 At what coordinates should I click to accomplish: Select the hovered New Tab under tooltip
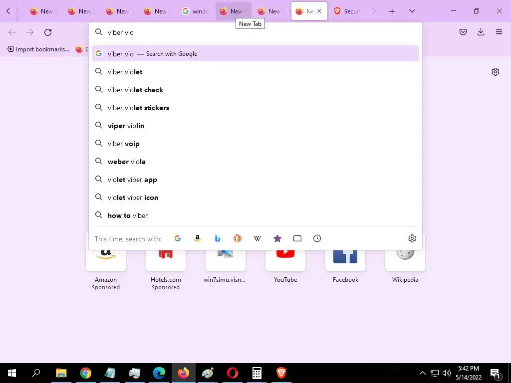point(234,11)
